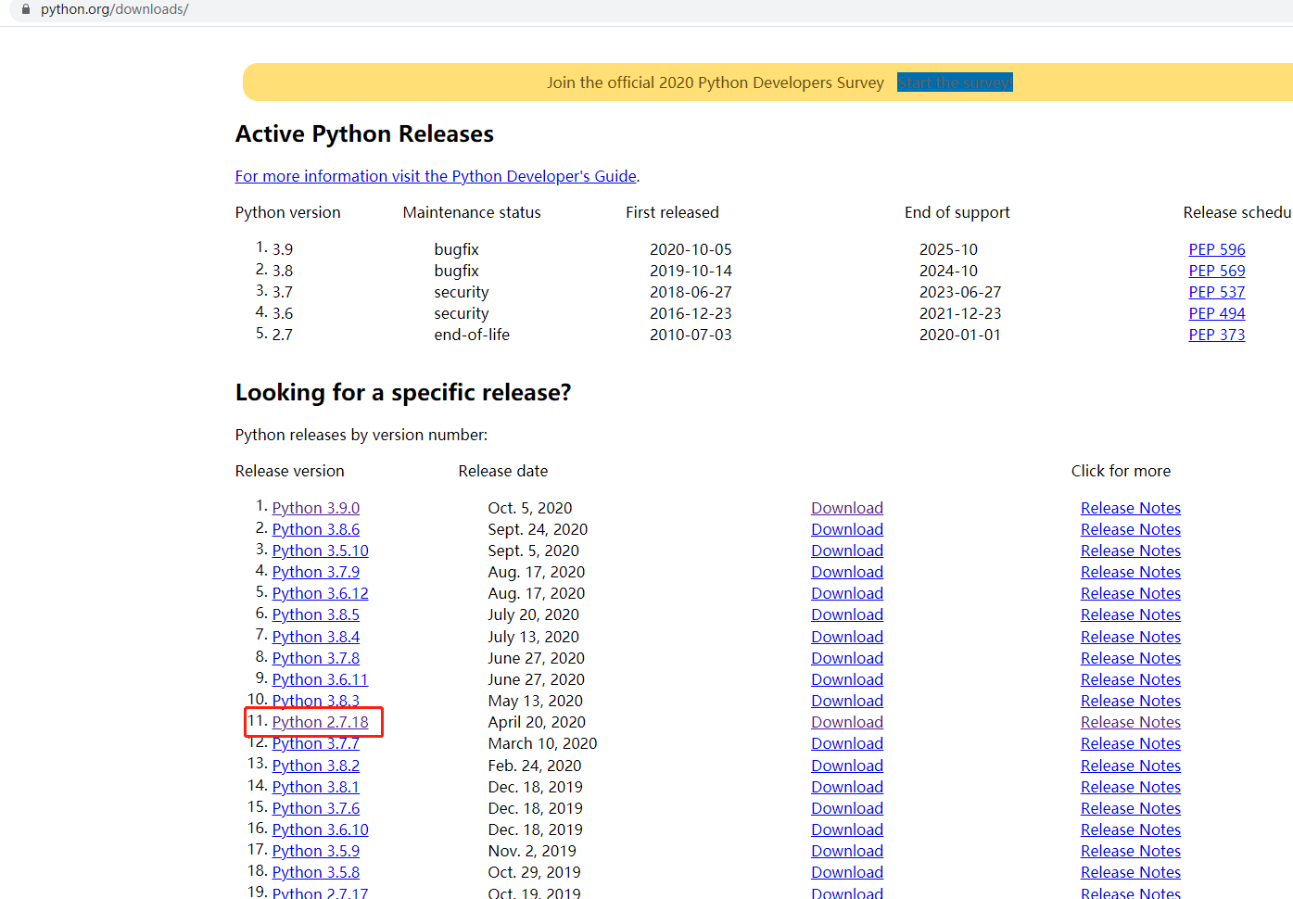Viewport: 1293px width, 899px height.
Task: Open the Python 3.8.6 release link
Action: click(316, 529)
